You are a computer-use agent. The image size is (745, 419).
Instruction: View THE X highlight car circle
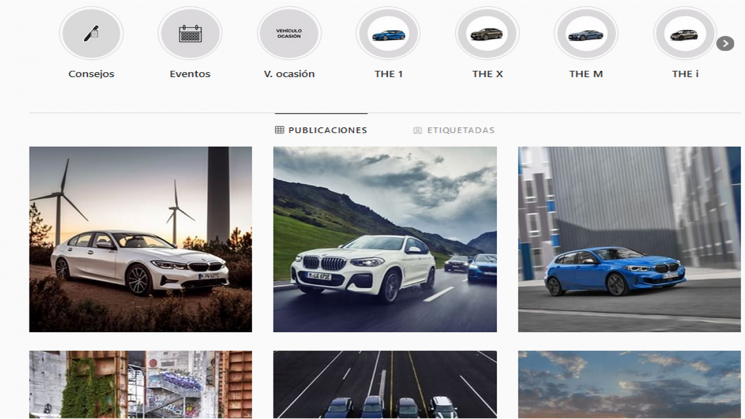[x=487, y=34]
